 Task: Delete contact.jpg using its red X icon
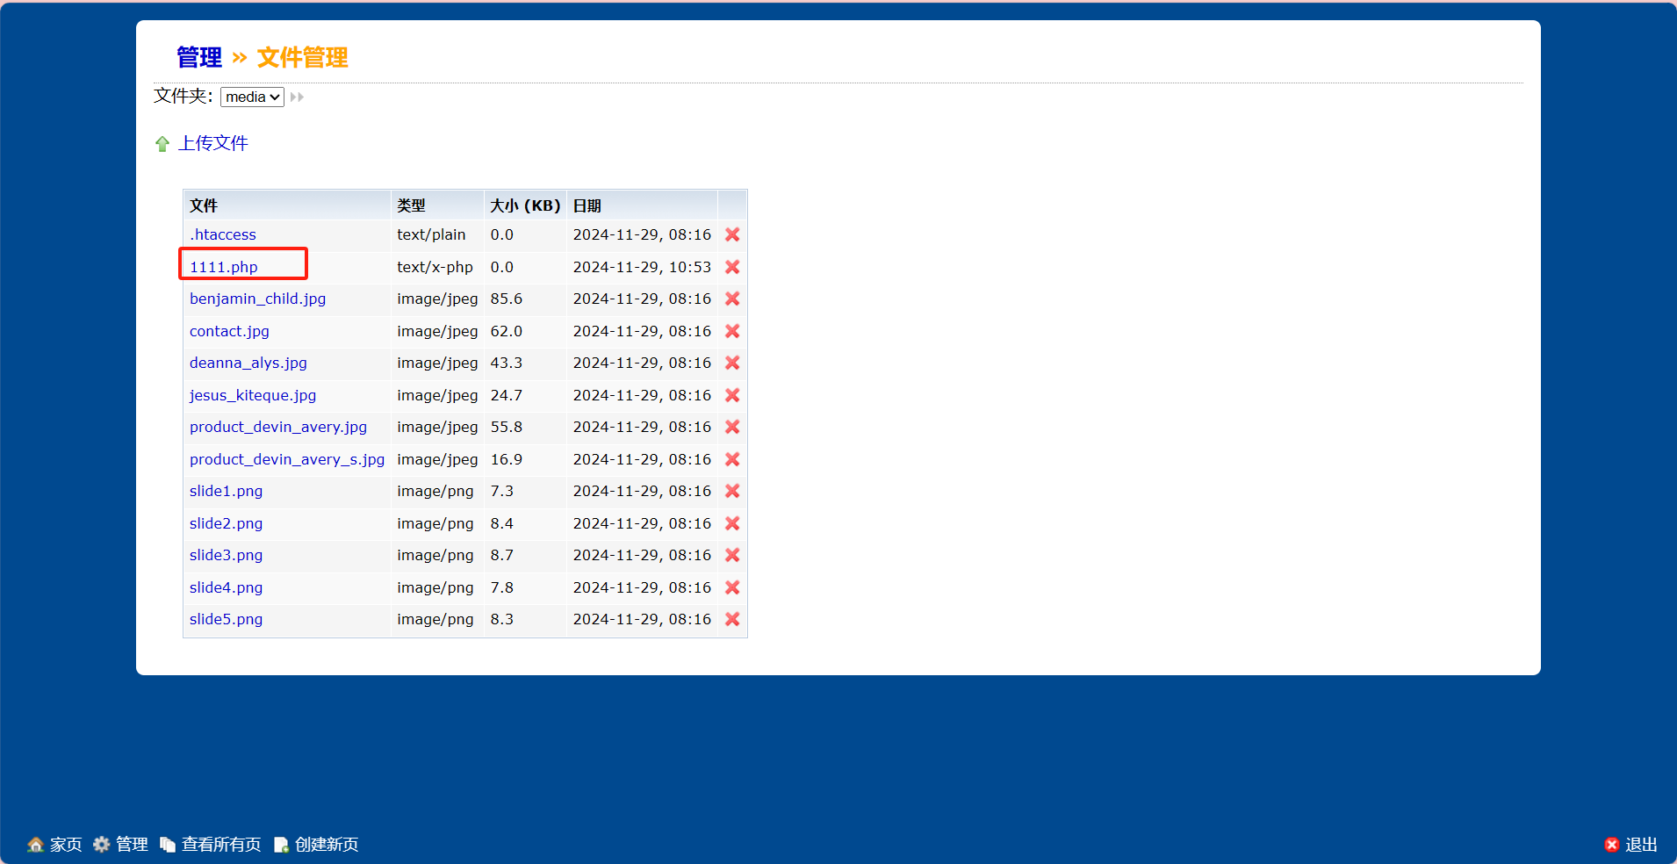(732, 331)
